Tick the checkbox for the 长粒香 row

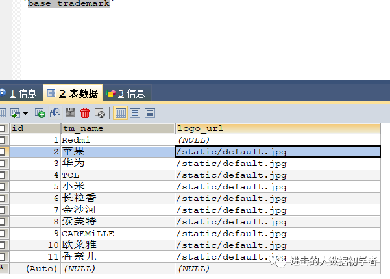3,199
